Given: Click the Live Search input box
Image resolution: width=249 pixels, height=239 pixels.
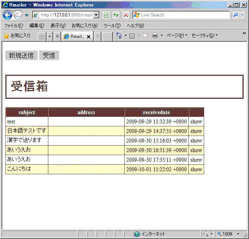Looking at the screenshot, I should tap(181, 15).
